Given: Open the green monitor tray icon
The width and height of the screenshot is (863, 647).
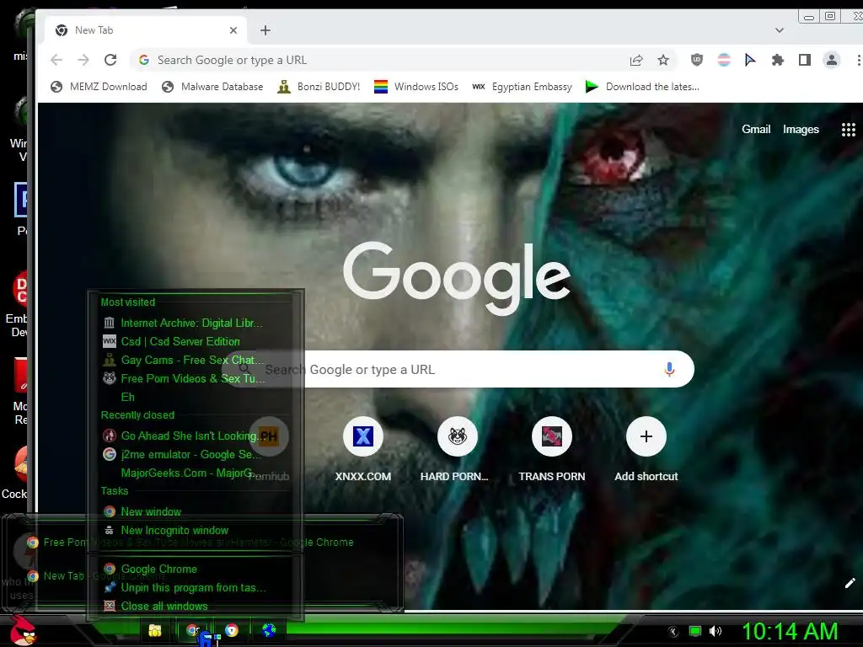Looking at the screenshot, I should [x=695, y=631].
